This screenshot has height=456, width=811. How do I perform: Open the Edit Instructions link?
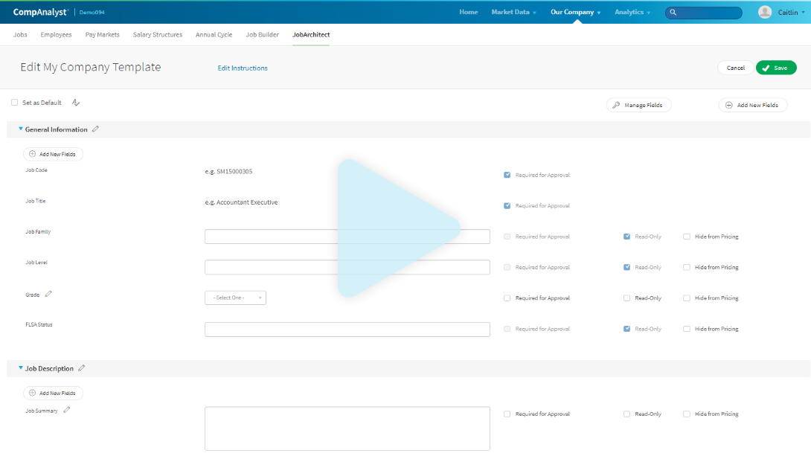pos(243,68)
